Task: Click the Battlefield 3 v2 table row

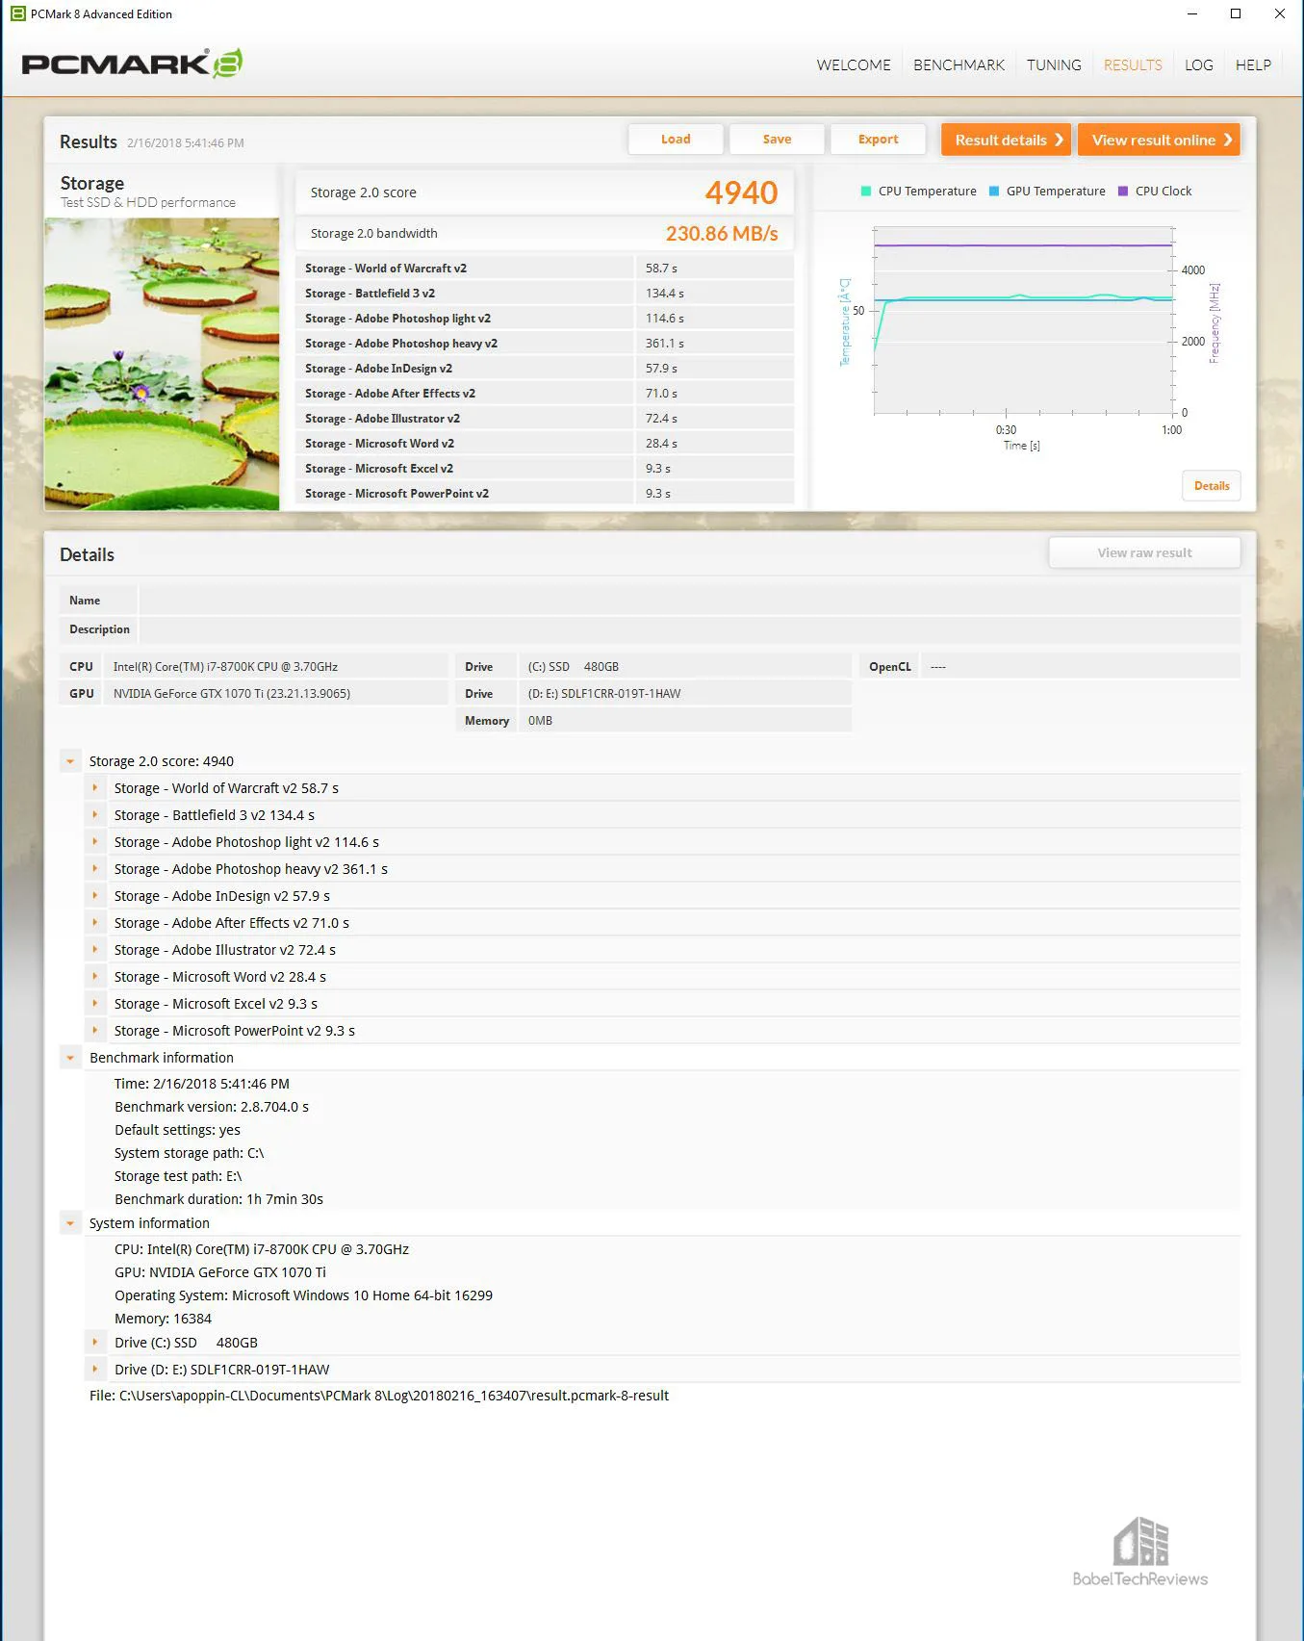Action: point(545,294)
